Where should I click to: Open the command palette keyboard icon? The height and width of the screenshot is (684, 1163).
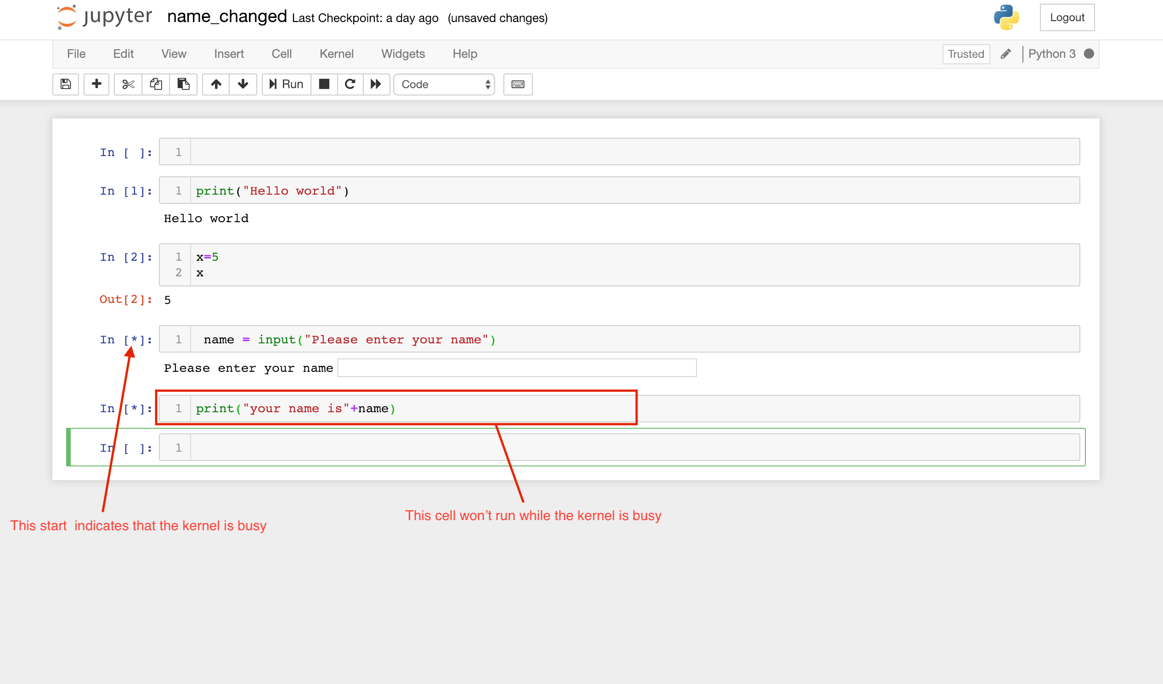517,84
